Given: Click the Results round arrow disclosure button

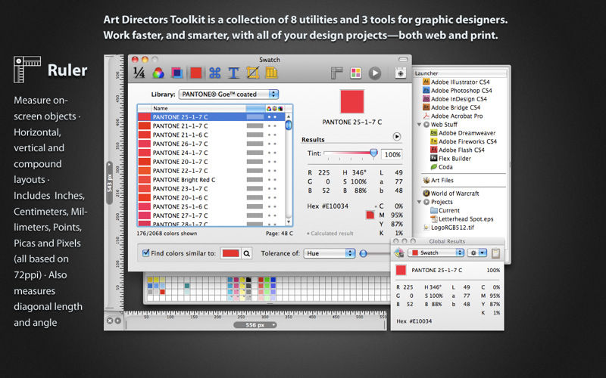Looking at the screenshot, I should 396,137.
